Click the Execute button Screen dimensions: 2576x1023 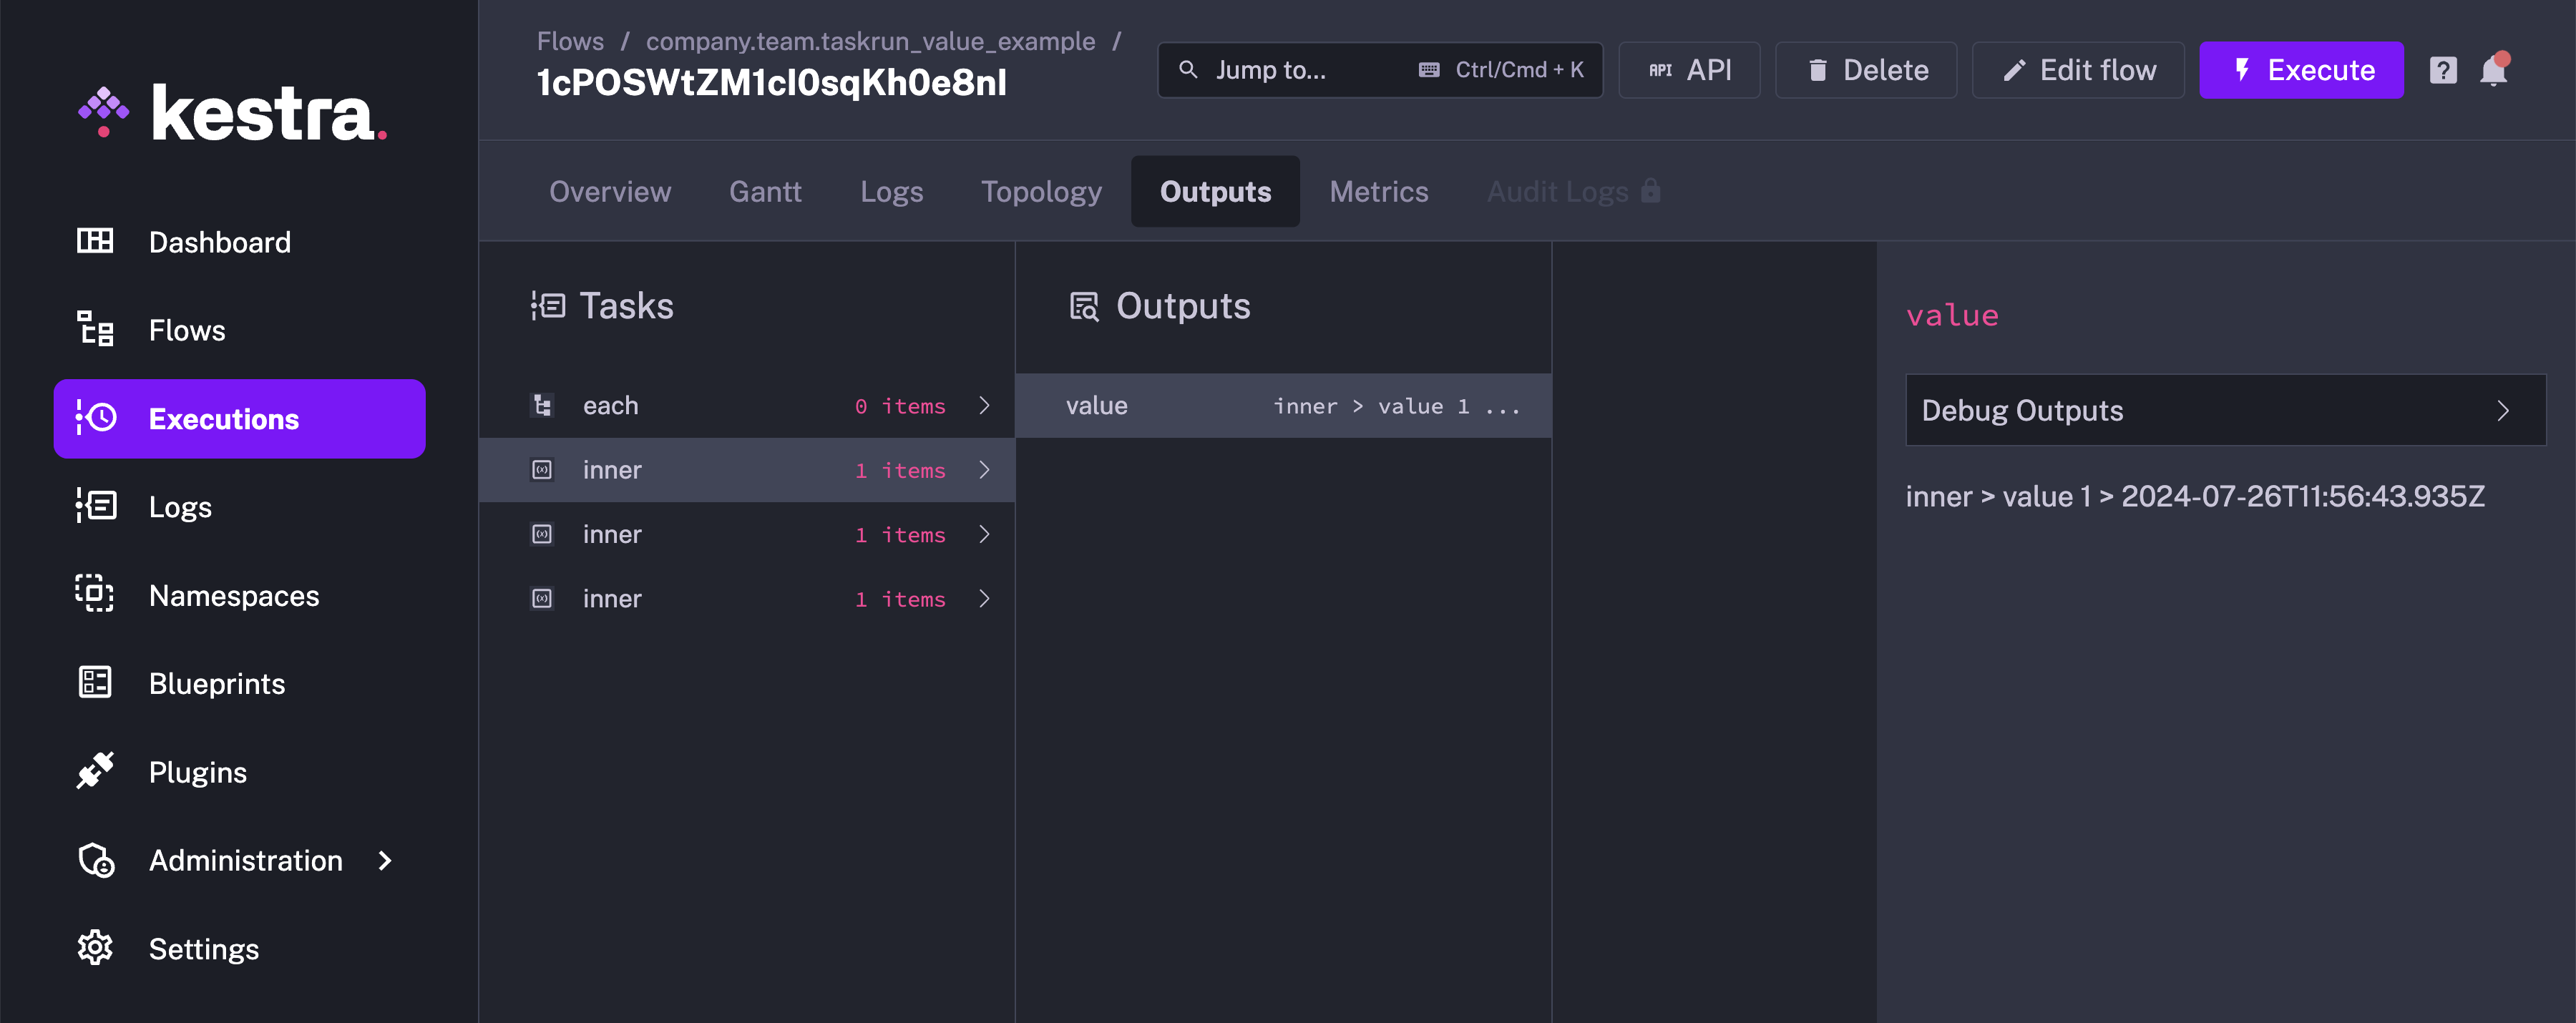[x=2301, y=70]
